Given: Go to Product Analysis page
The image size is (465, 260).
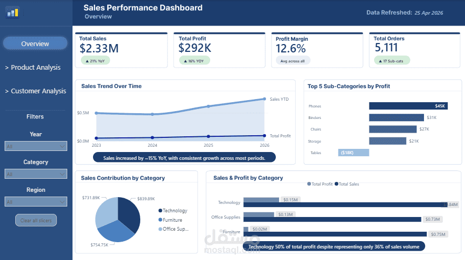Looking at the screenshot, I should point(33,68).
